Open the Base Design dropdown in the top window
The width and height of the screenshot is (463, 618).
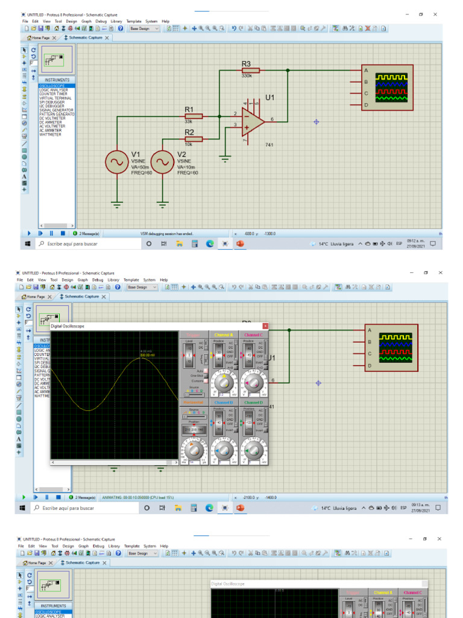point(143,28)
